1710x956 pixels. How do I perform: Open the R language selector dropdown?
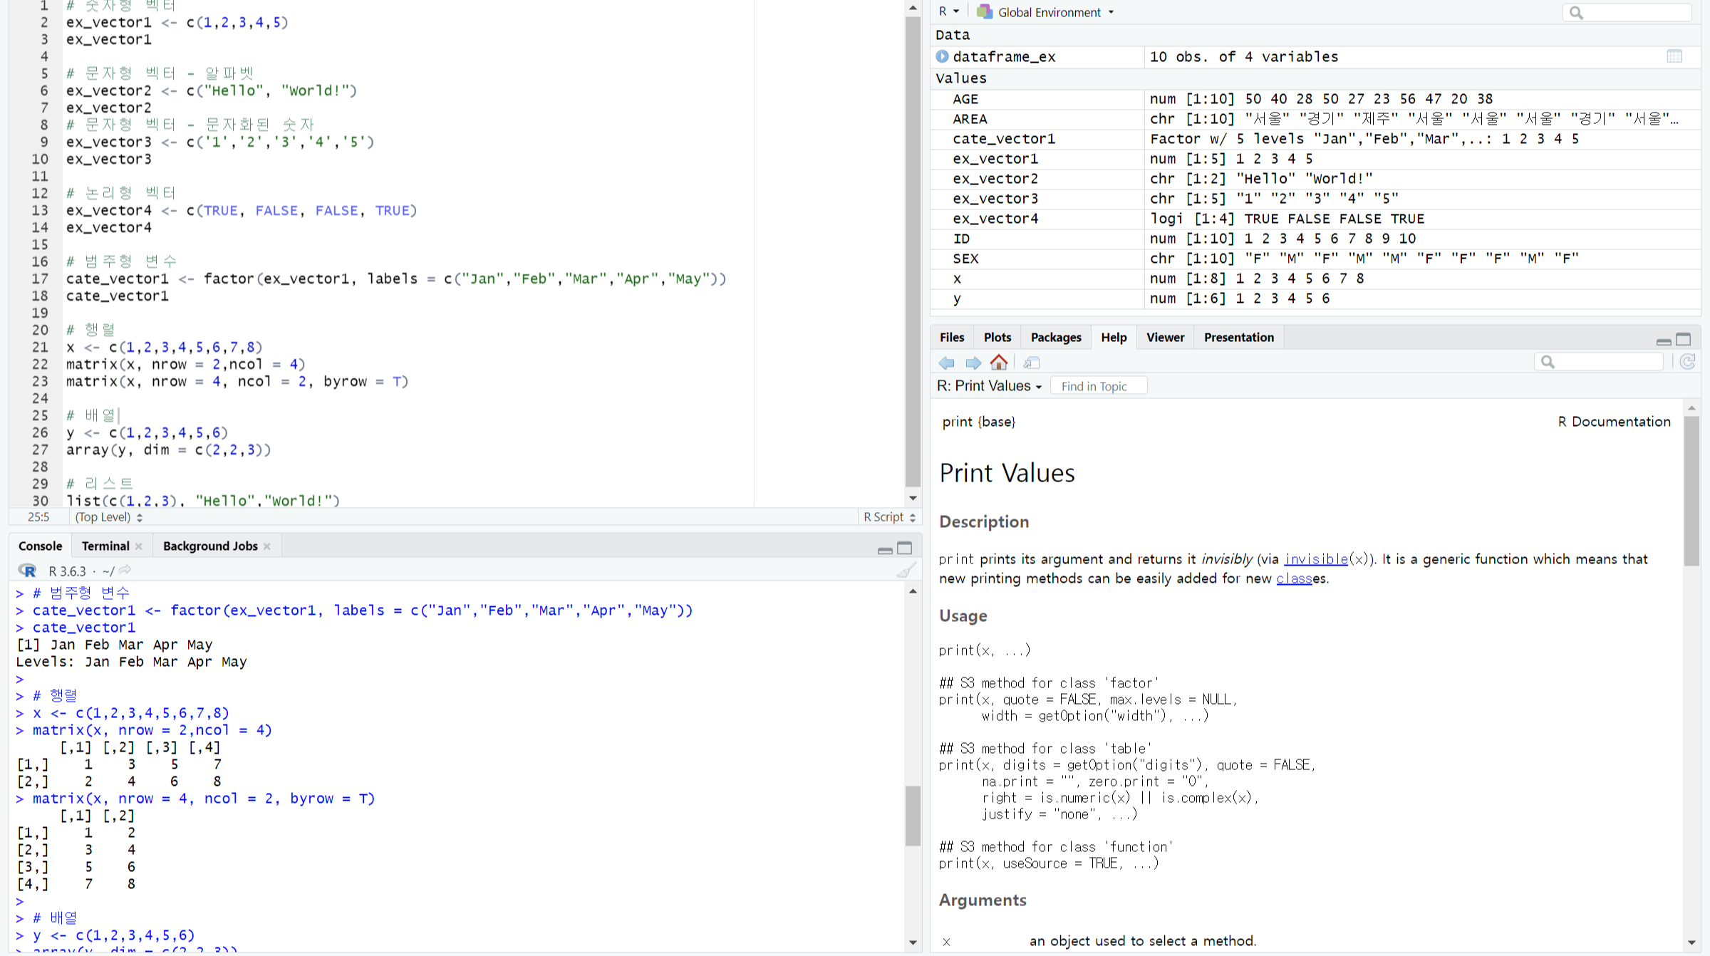tap(948, 11)
